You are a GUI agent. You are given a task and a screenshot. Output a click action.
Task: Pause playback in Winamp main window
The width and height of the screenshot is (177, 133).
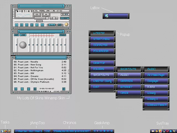(27, 25)
